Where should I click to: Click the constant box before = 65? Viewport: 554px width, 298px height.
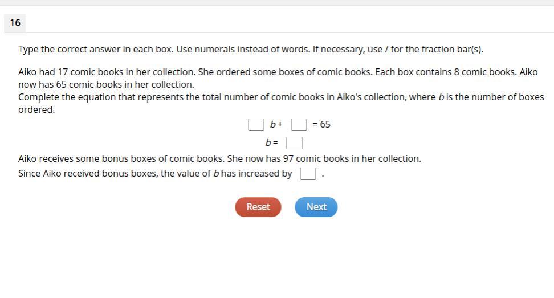299,124
